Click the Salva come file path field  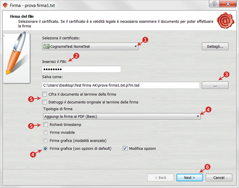tap(121, 85)
